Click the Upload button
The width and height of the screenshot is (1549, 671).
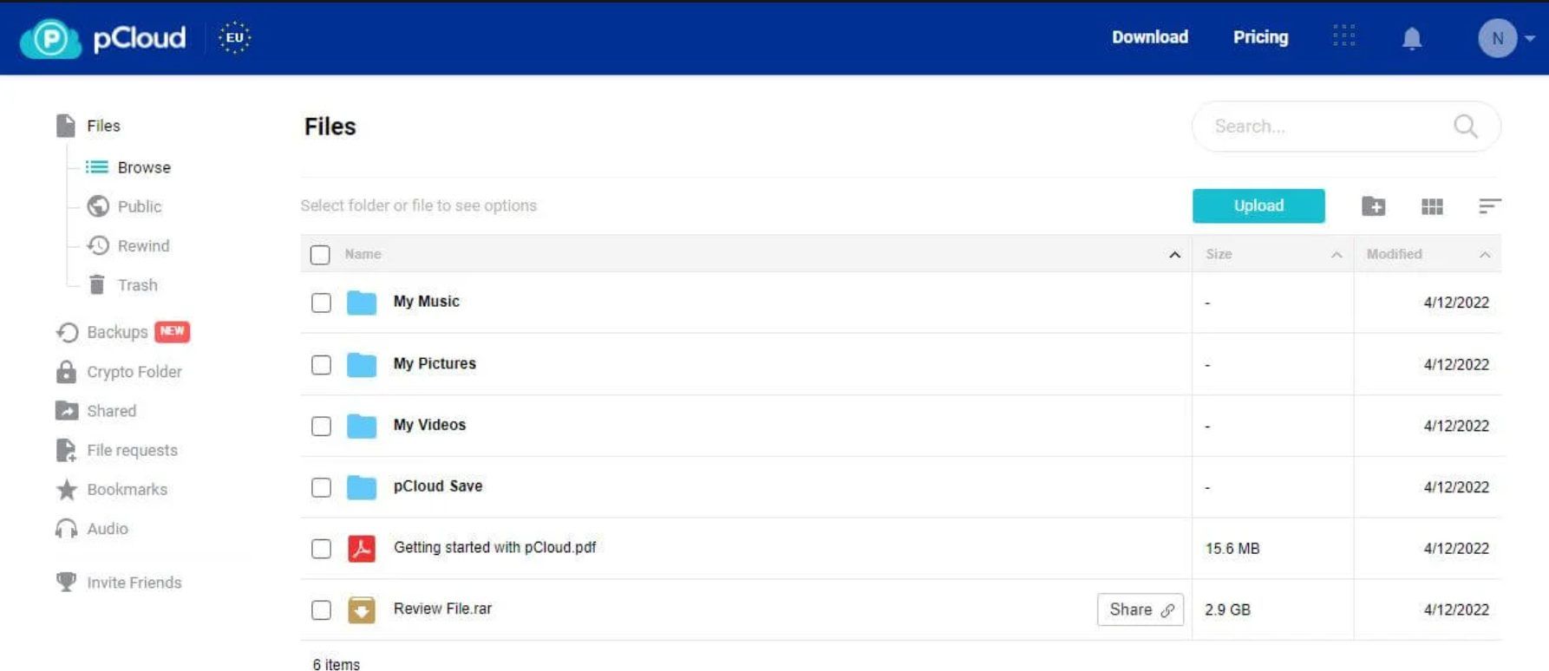1258,205
